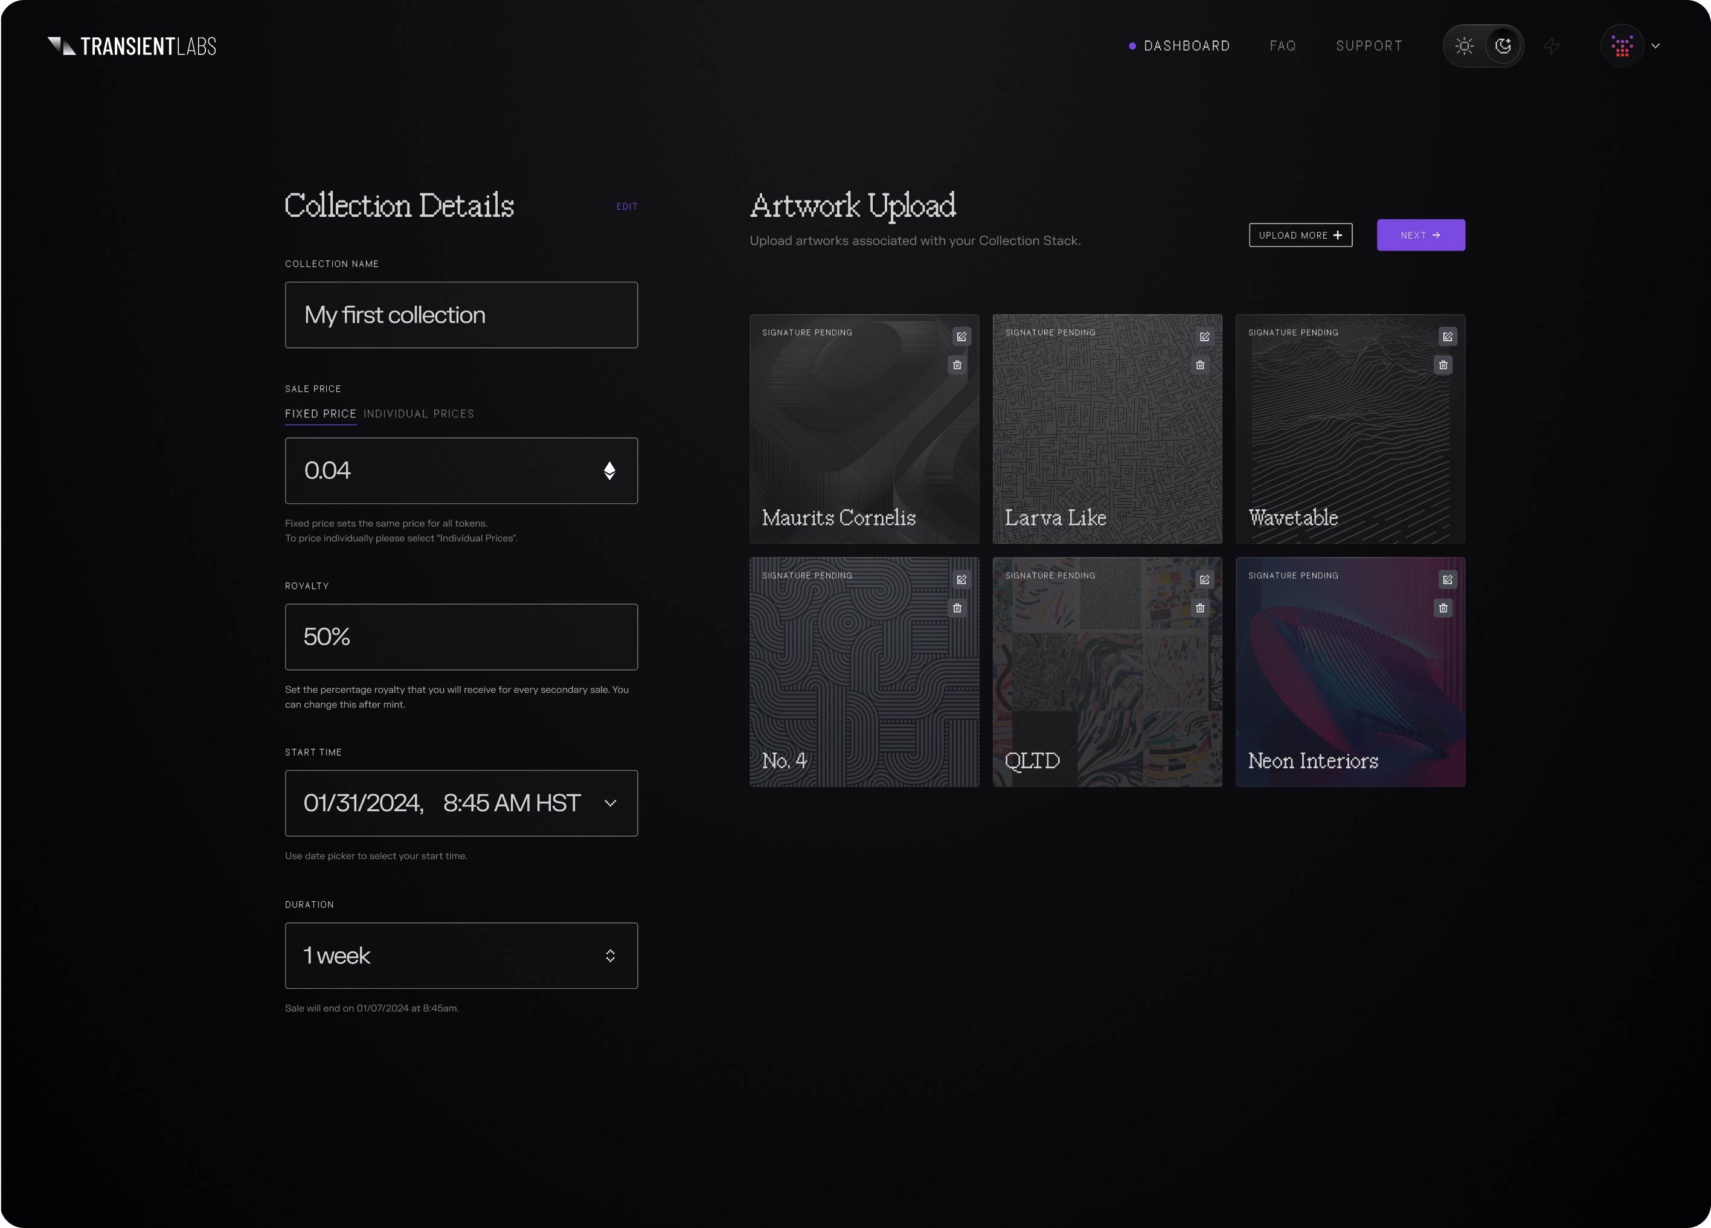Click the edit icon on Maurits Cornelis artwork
The height and width of the screenshot is (1228, 1711).
(x=961, y=336)
